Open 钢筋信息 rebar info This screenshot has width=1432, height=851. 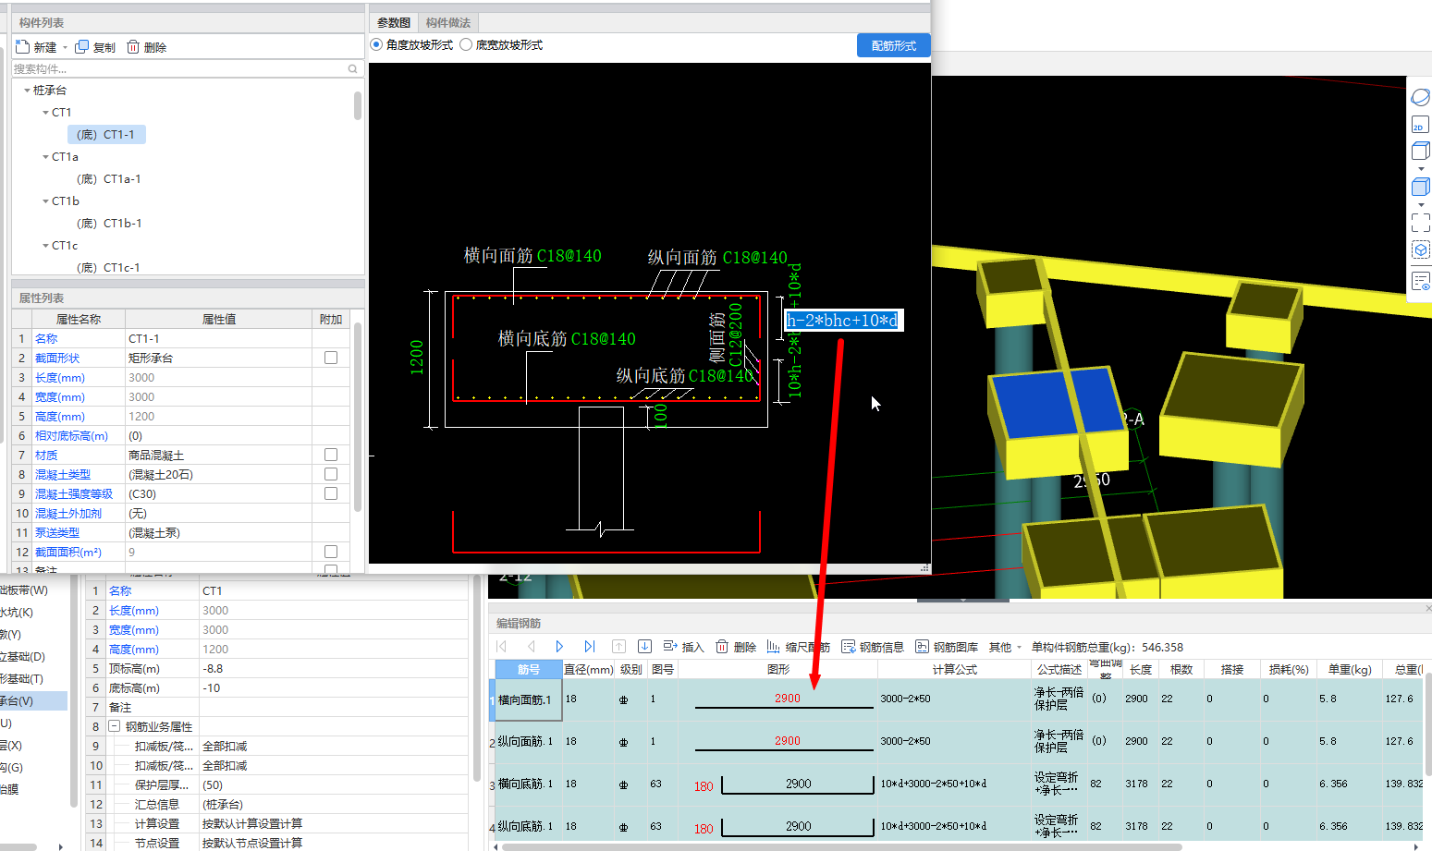pos(873,647)
